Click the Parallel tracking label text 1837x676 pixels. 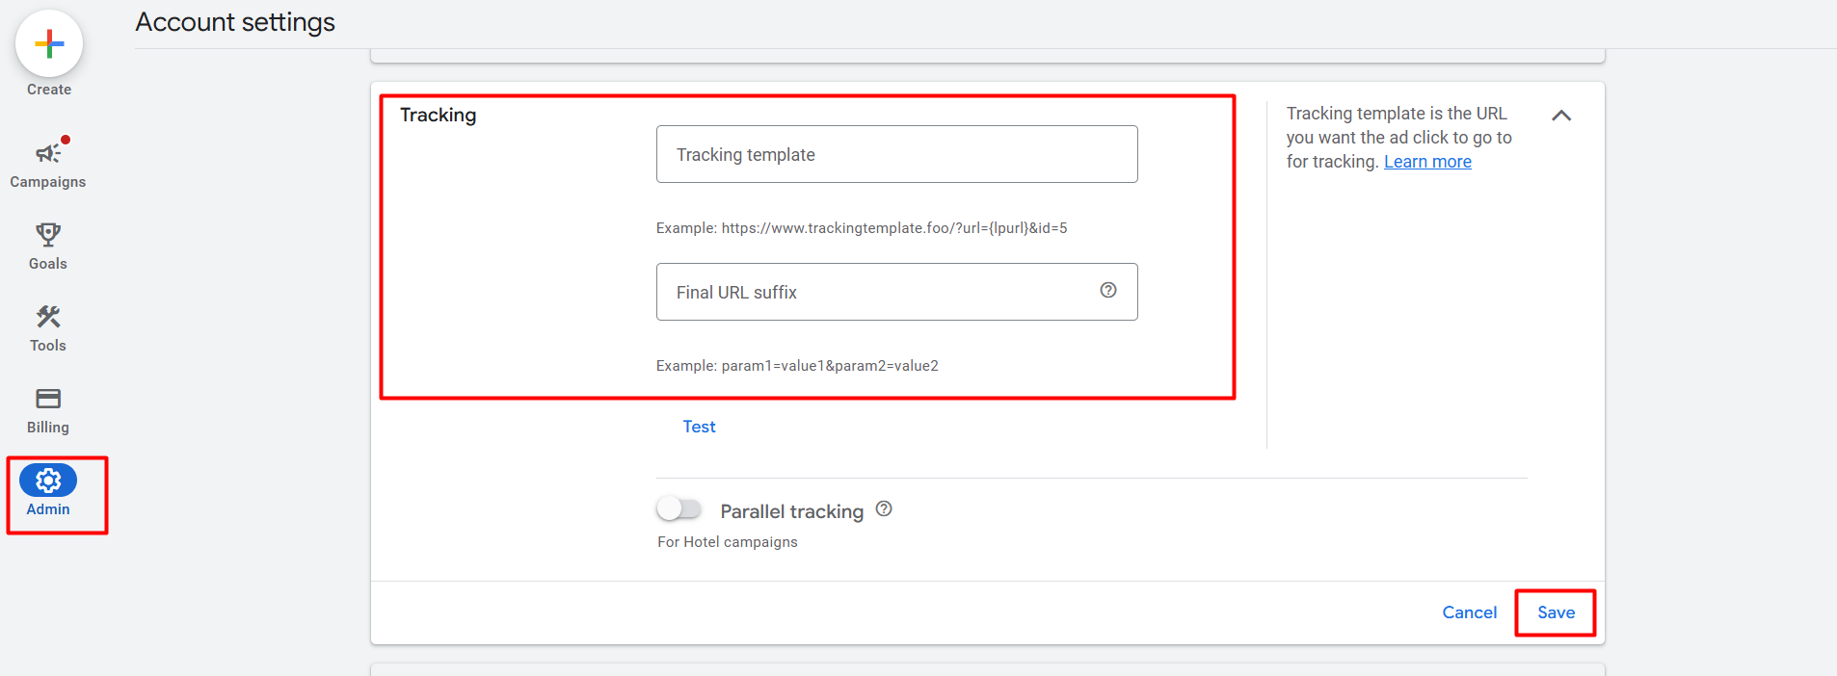(791, 511)
